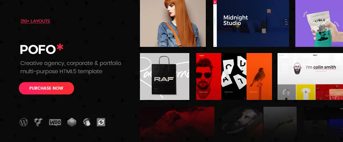This screenshot has height=142, width=343.
Task: Click the WooCommerce Woo icon
Action: [x=55, y=122]
